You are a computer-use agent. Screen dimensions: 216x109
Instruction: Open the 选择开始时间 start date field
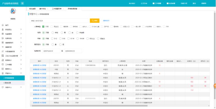(51, 51)
